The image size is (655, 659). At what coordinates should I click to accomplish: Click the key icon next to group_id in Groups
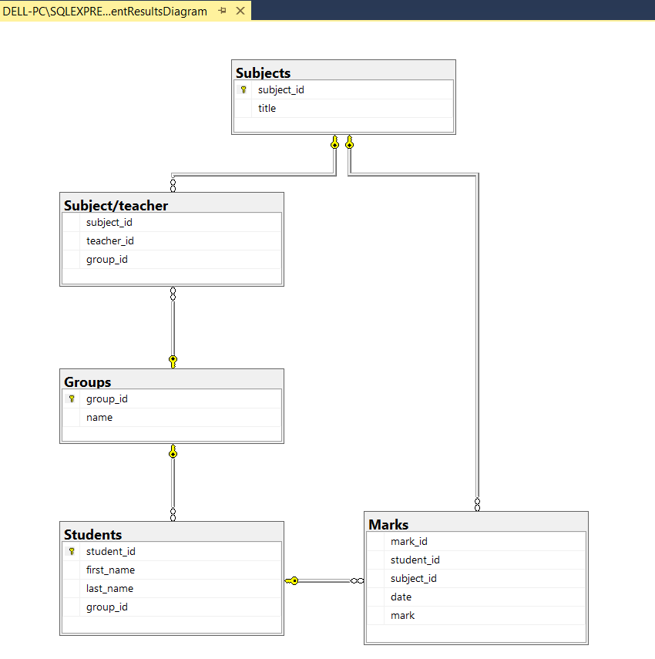(72, 398)
